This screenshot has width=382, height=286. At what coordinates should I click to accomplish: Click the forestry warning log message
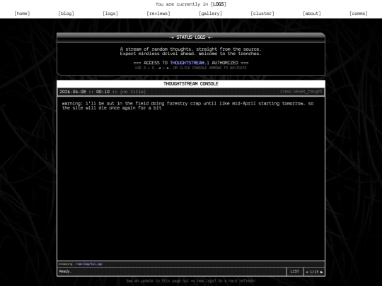187,105
